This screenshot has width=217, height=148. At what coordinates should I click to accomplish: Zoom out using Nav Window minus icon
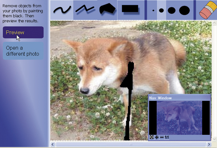tap(162, 137)
